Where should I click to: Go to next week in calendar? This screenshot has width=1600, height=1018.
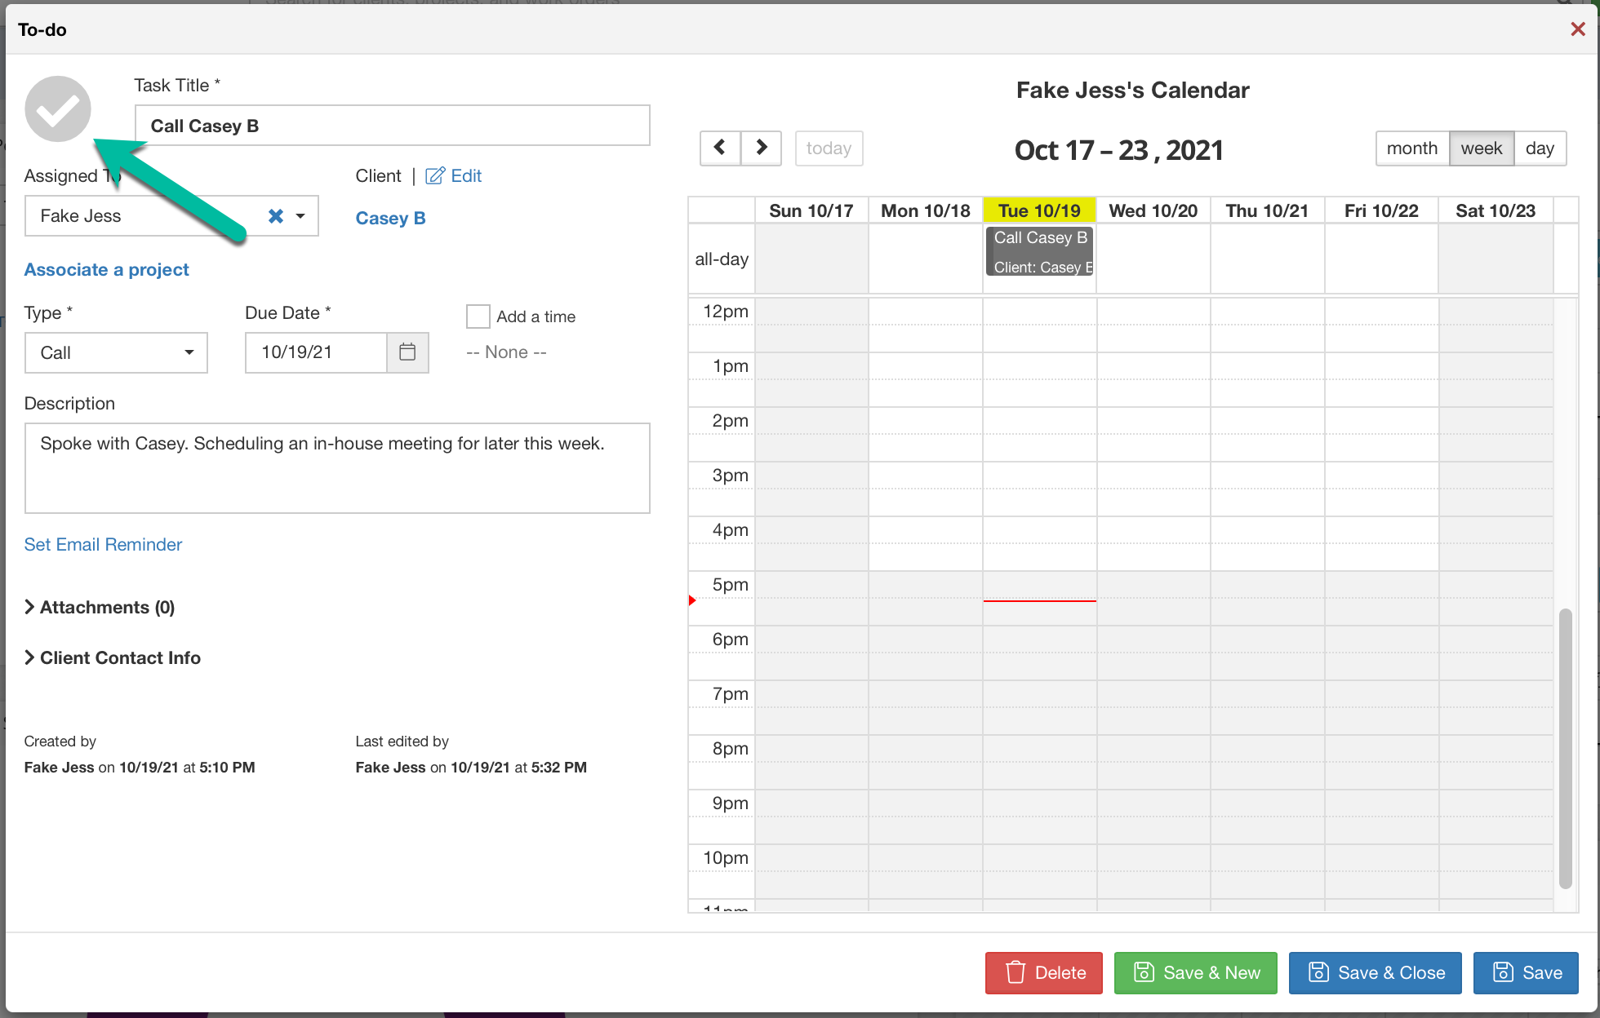[761, 148]
